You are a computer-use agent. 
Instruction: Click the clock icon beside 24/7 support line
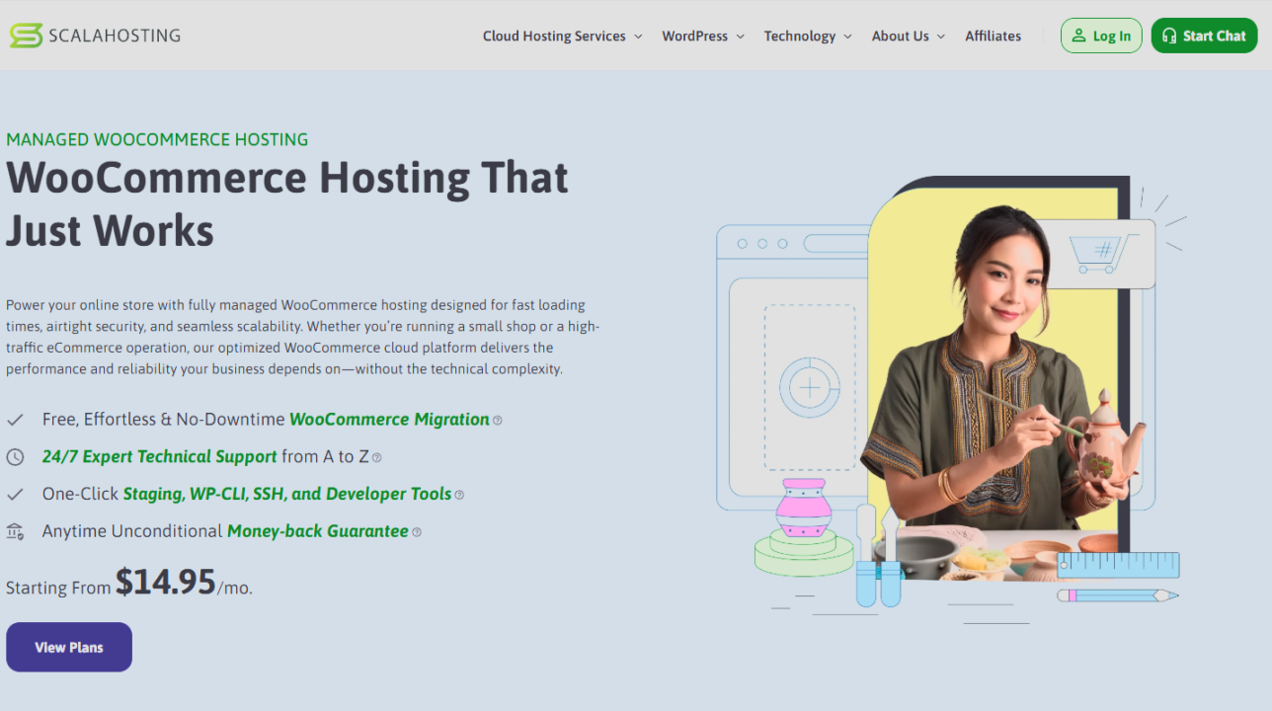tap(15, 456)
